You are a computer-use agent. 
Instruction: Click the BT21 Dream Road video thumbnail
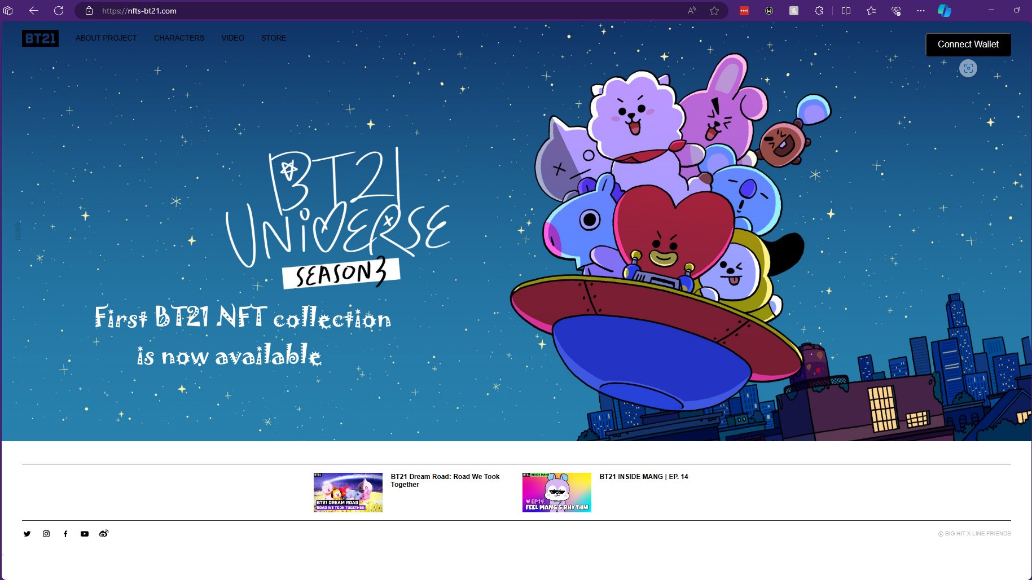click(348, 492)
